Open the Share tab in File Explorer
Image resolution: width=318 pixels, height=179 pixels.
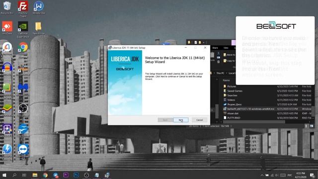pos(215,48)
